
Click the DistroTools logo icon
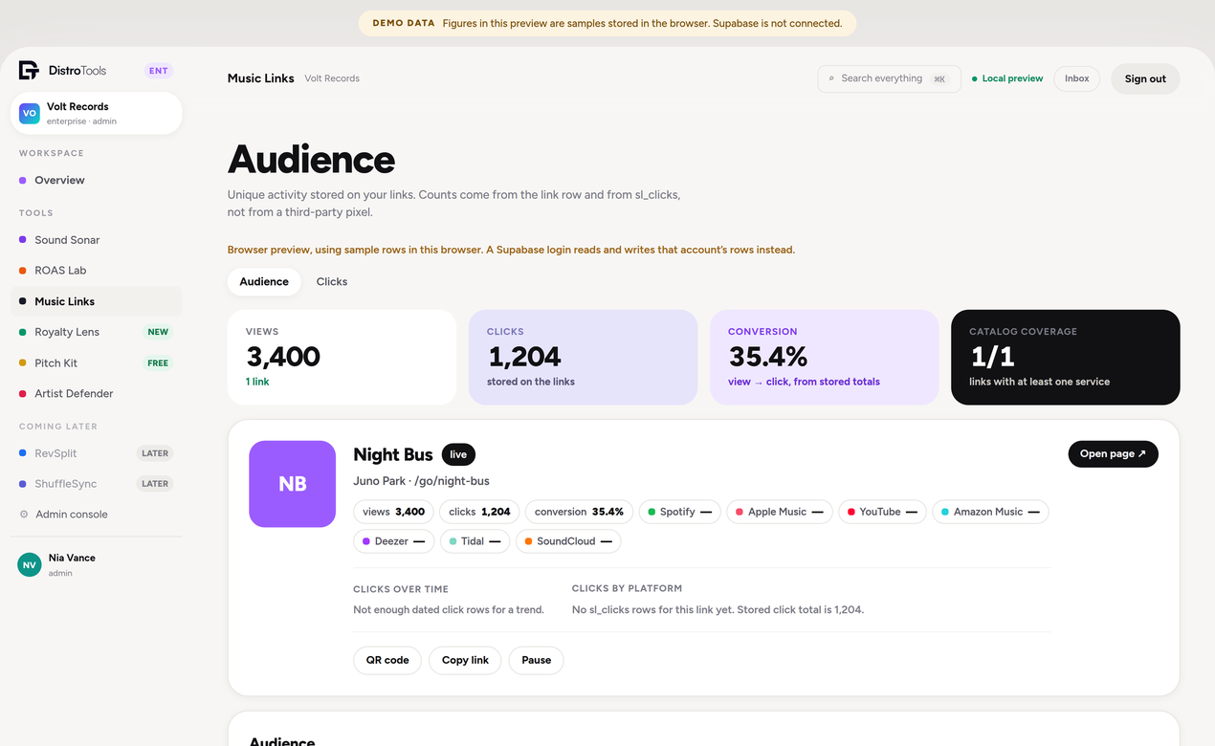click(29, 70)
